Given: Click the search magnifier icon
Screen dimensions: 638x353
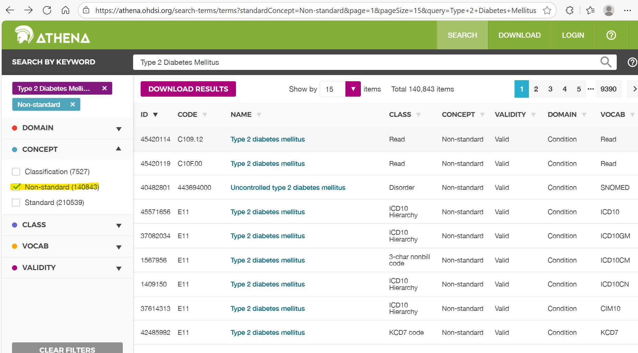Looking at the screenshot, I should [606, 62].
